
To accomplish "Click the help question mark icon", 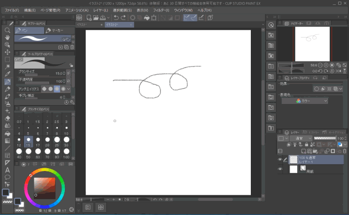I will click(x=210, y=17).
